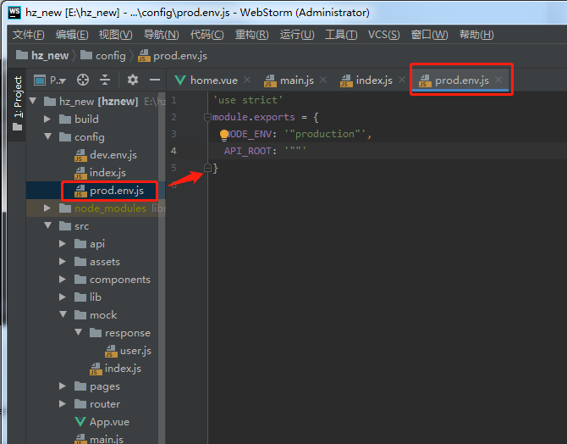The height and width of the screenshot is (444, 567).
Task: Open the 工具(T) menu
Action: click(341, 35)
